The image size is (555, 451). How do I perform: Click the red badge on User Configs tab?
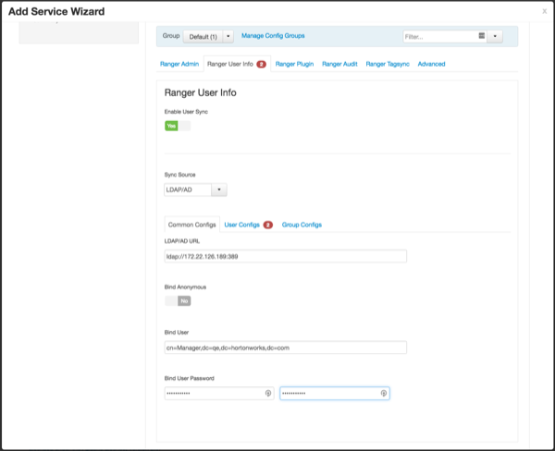pyautogui.click(x=267, y=225)
